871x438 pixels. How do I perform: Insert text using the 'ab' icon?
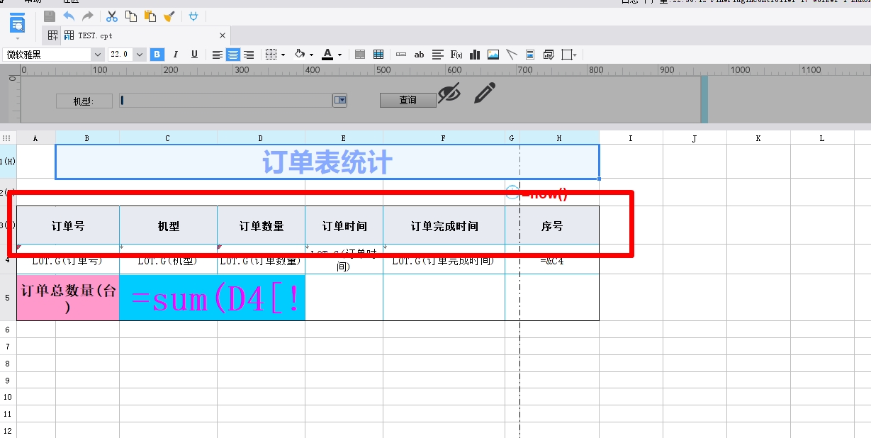pos(419,55)
